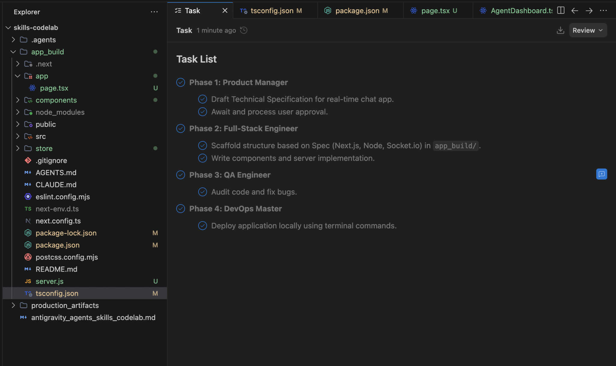The image size is (616, 366).
Task: Open the README.md file
Action: pos(56,269)
